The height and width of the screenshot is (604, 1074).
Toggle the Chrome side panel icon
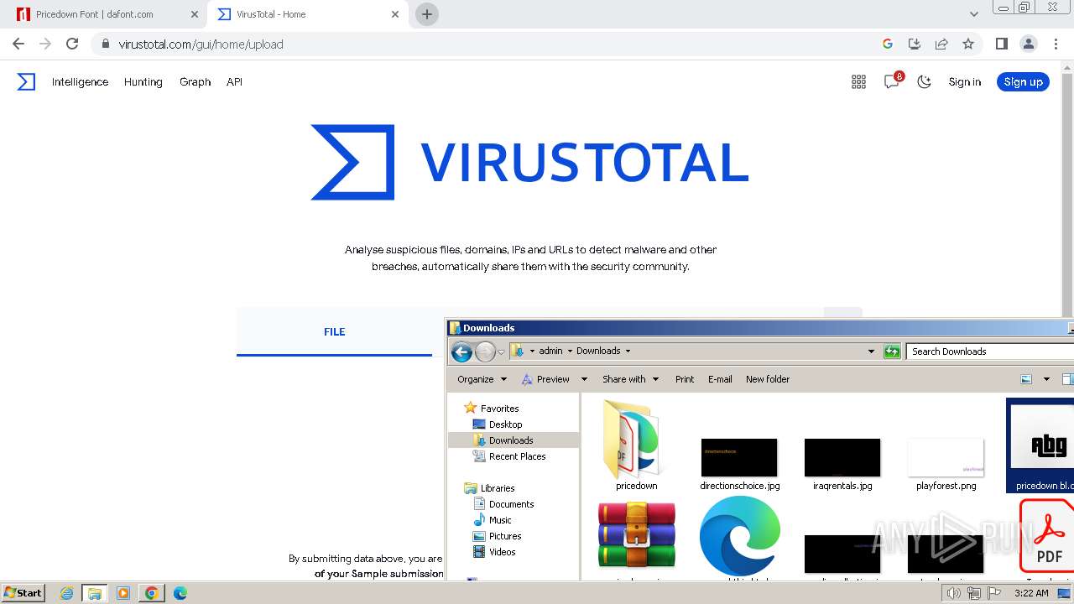(x=1001, y=44)
